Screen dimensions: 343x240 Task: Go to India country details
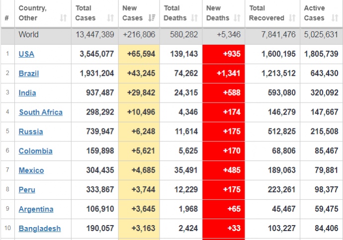click(27, 93)
